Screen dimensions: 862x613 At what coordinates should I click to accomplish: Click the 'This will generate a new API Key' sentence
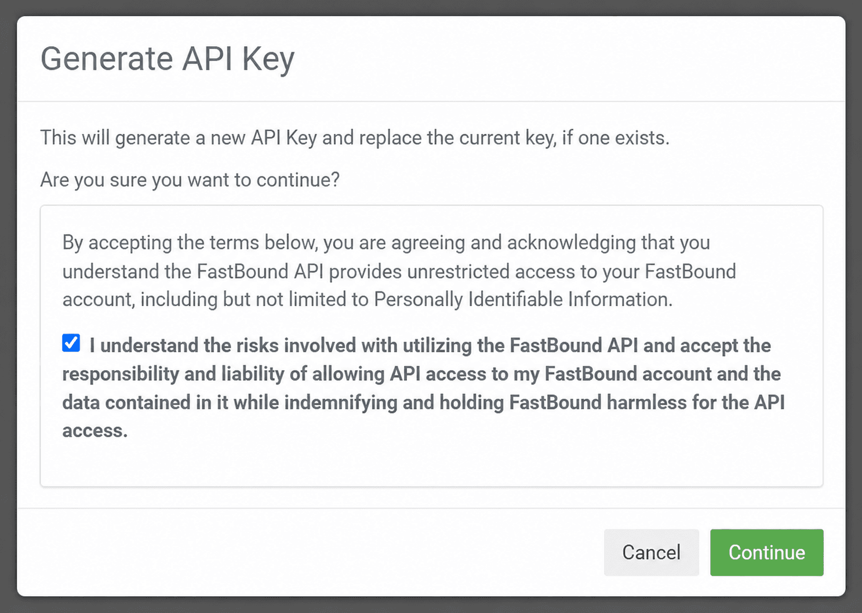pyautogui.click(x=355, y=138)
